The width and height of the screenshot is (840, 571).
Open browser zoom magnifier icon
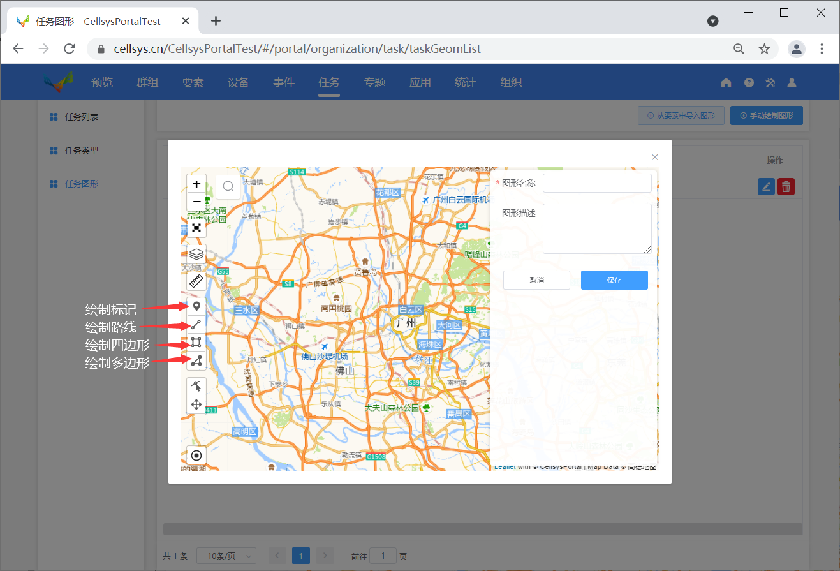click(x=739, y=49)
